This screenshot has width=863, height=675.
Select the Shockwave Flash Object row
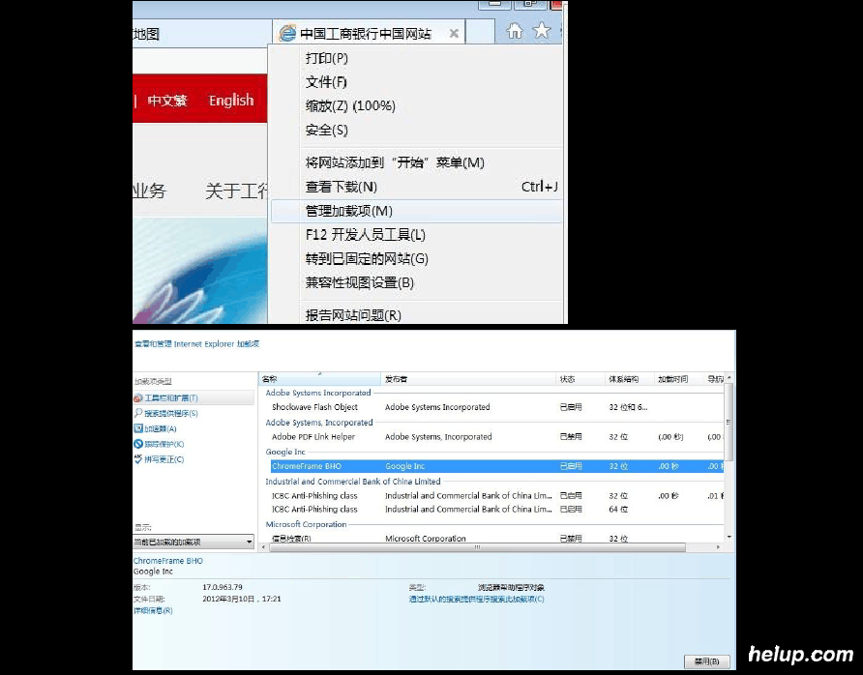[314, 407]
